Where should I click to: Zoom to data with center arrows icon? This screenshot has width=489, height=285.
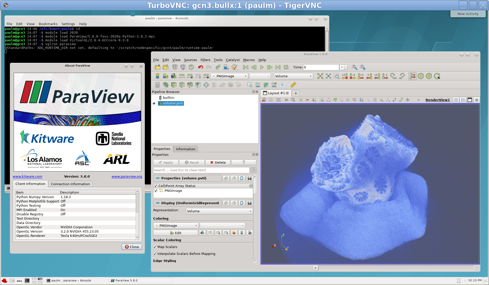[328, 76]
